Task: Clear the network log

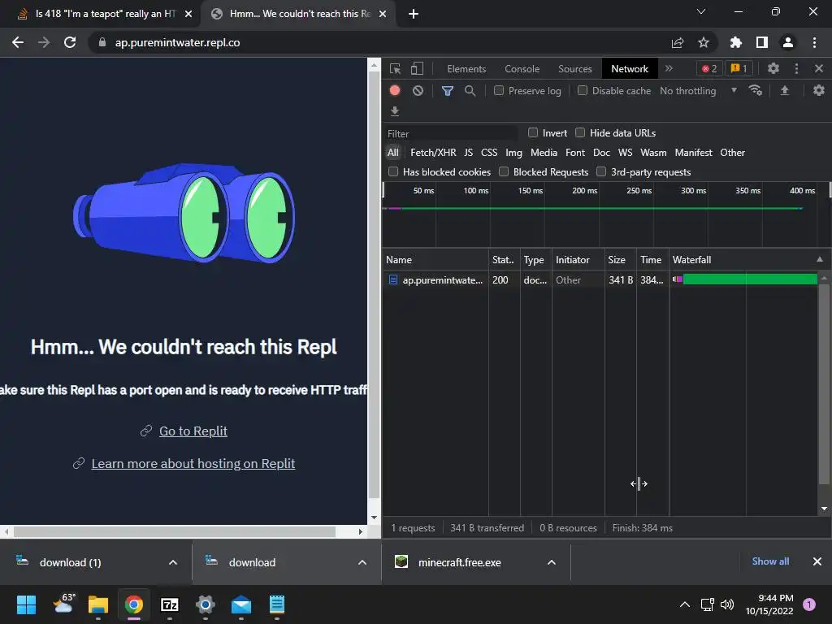Action: point(418,91)
